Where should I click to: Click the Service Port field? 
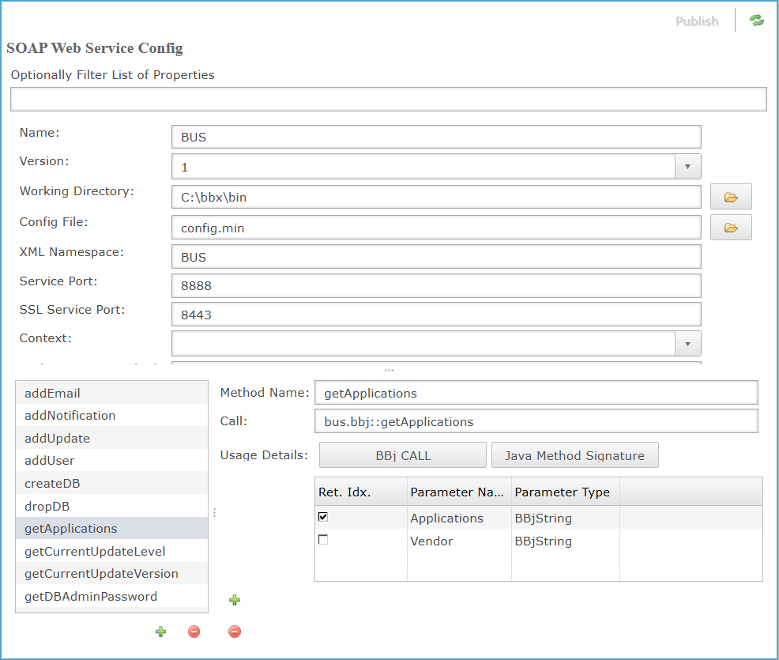(436, 286)
